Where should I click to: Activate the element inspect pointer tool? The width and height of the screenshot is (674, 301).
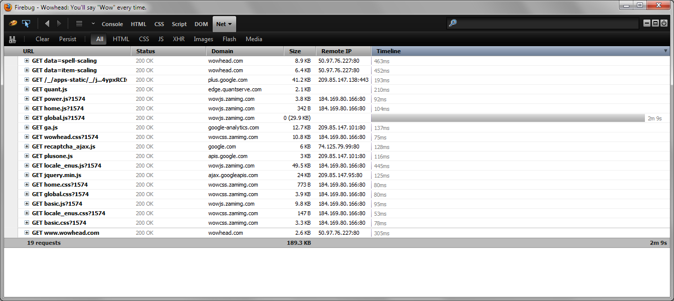pyautogui.click(x=26, y=24)
